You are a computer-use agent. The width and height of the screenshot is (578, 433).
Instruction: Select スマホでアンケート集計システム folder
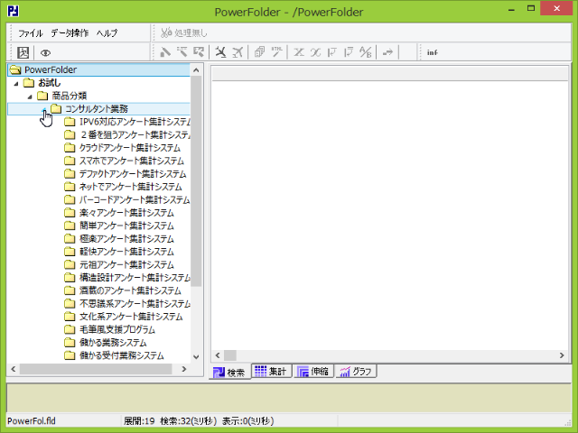tap(132, 161)
